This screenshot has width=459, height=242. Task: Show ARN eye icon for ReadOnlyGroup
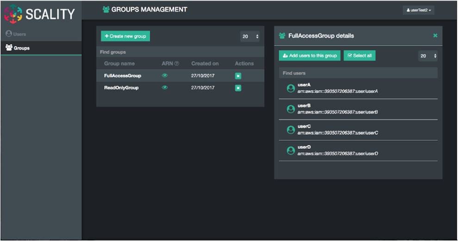[165, 87]
